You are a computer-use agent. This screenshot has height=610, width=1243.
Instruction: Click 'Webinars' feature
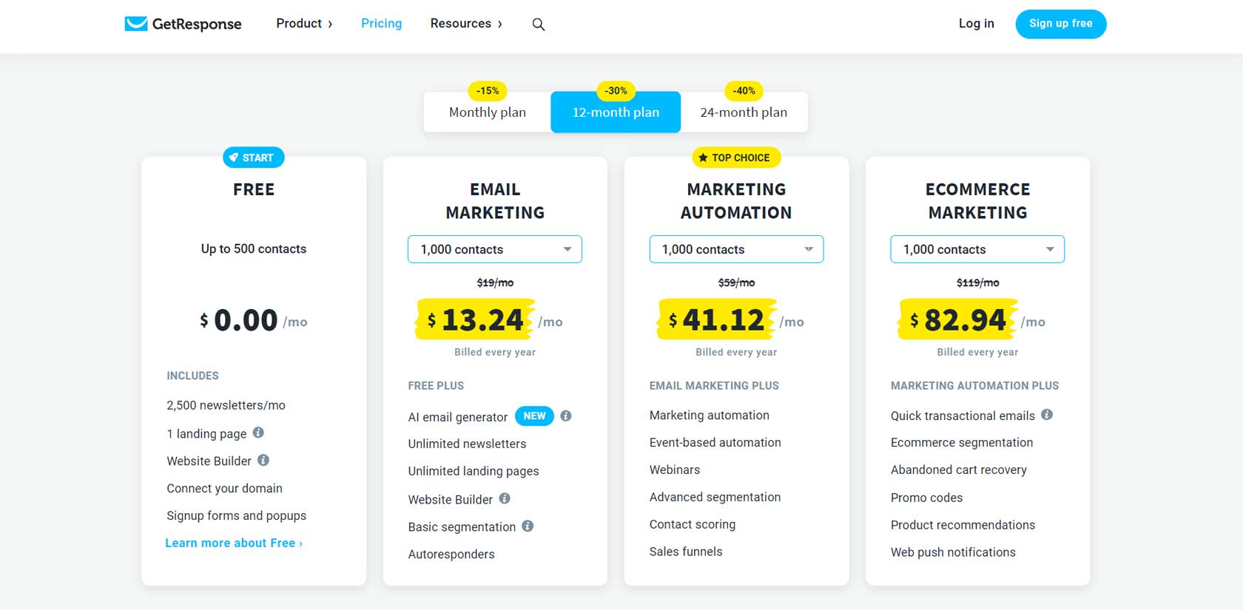(x=675, y=470)
